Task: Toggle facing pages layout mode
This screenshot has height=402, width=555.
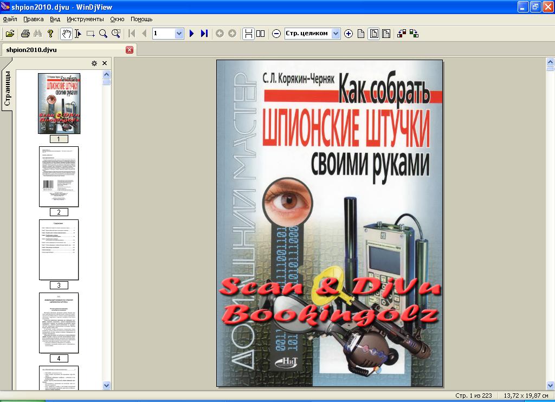Action: click(261, 34)
